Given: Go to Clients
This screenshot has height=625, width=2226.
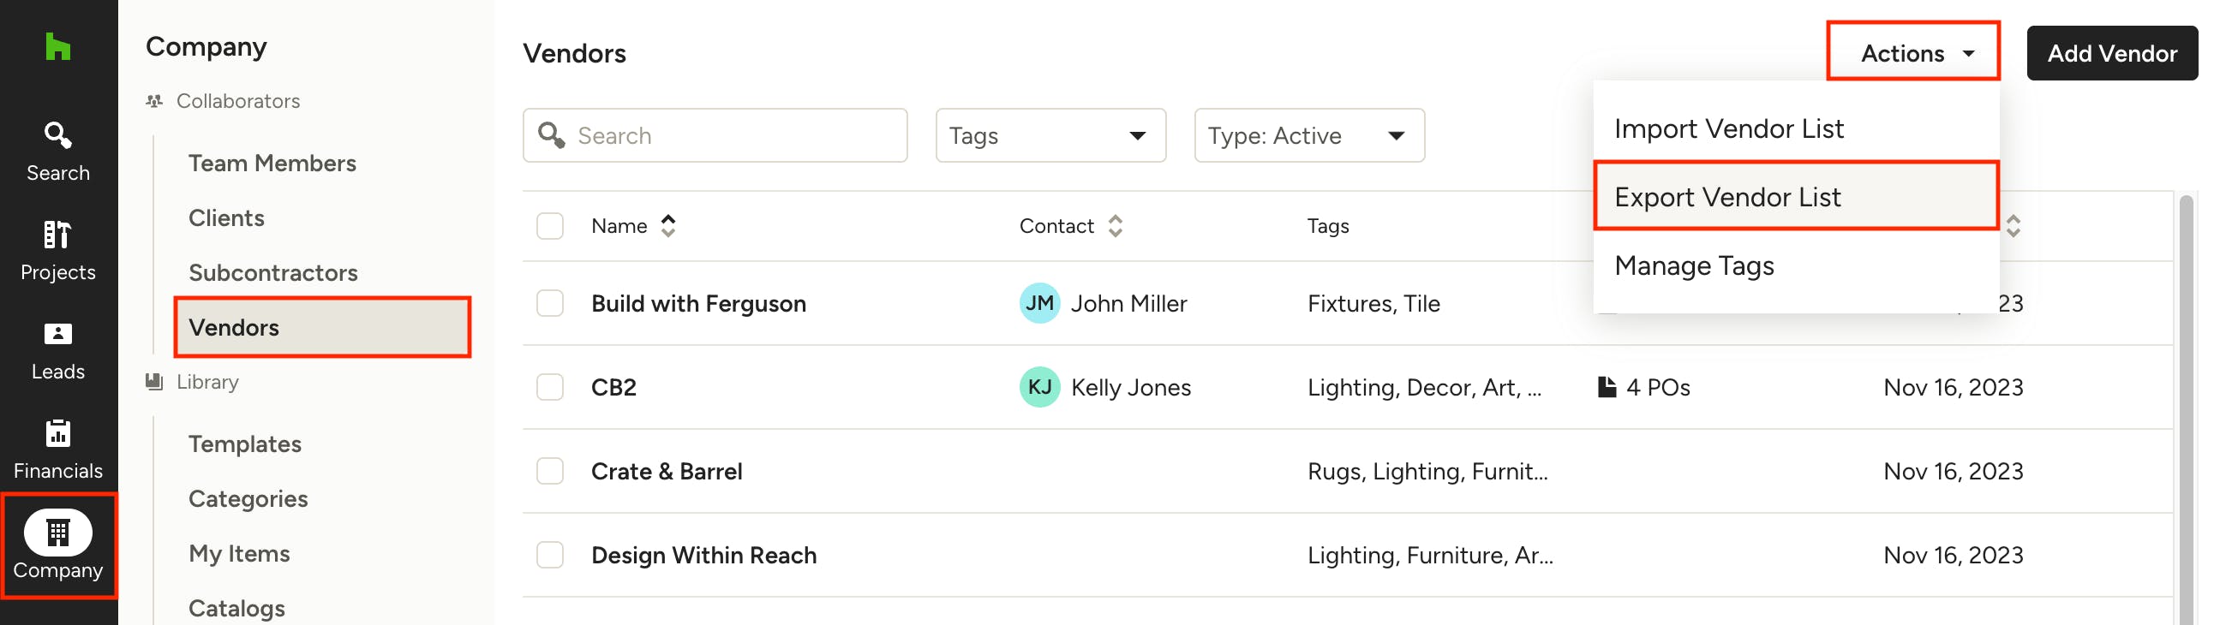Looking at the screenshot, I should click(226, 217).
